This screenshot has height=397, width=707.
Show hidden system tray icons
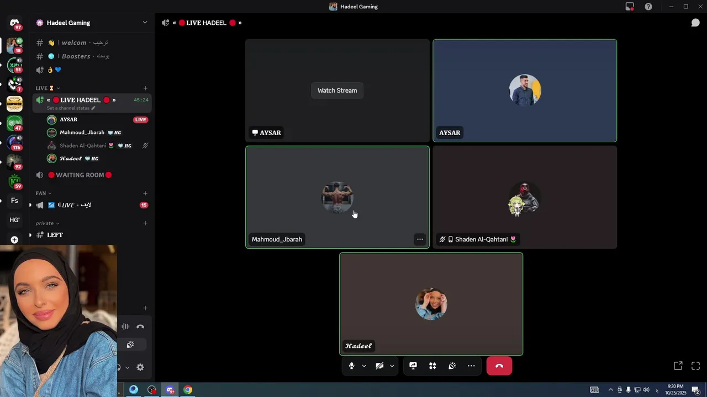pyautogui.click(x=610, y=390)
